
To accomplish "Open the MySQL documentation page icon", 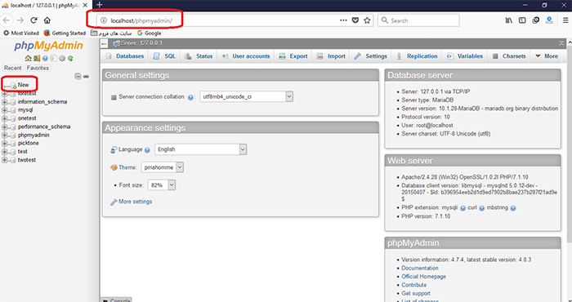I will tap(53, 58).
